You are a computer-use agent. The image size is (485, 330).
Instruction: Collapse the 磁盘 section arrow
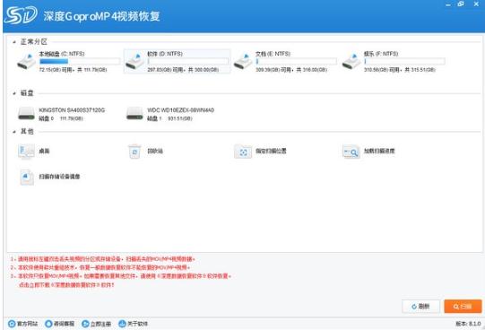(14, 93)
